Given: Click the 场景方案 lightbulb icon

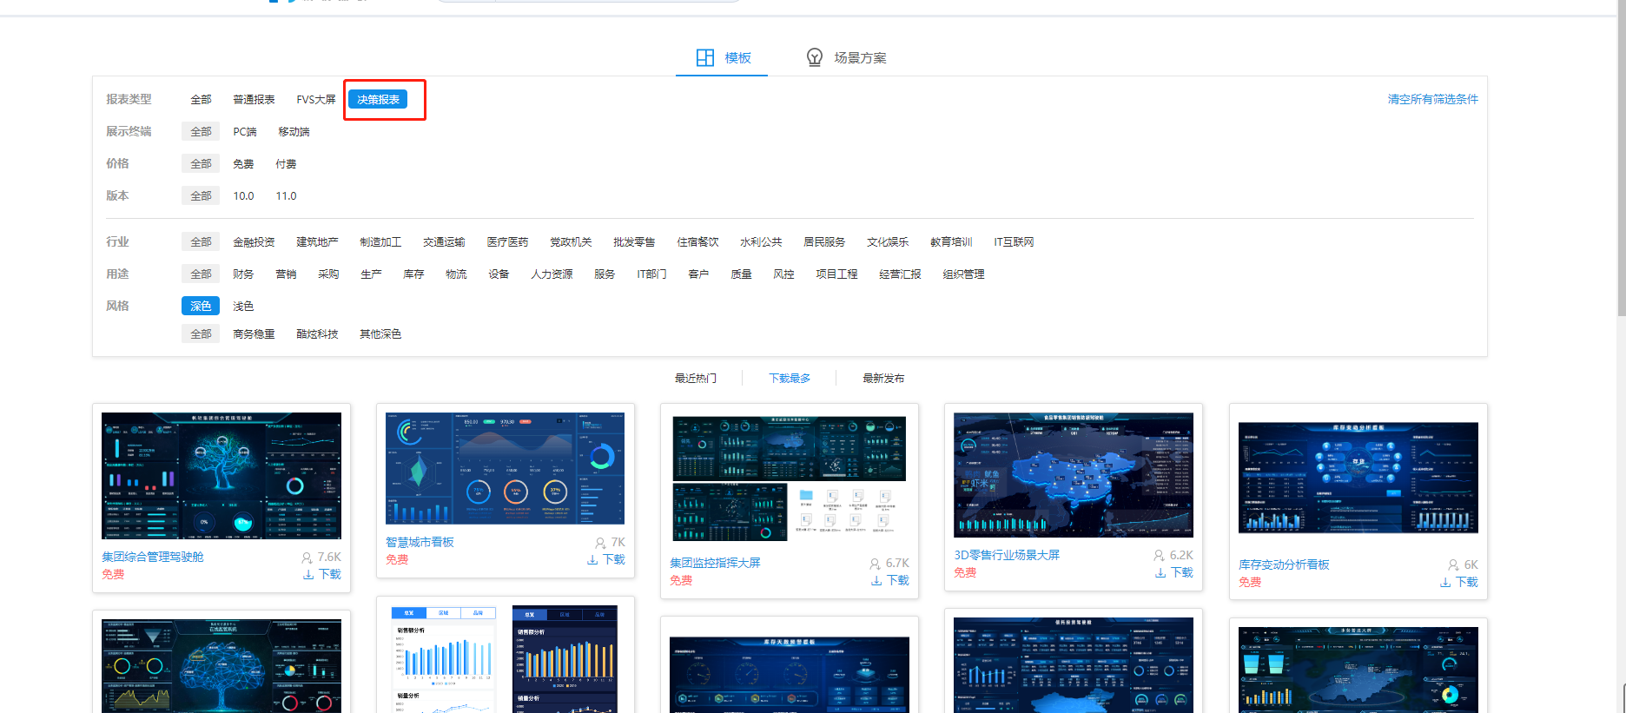Looking at the screenshot, I should pyautogui.click(x=815, y=57).
